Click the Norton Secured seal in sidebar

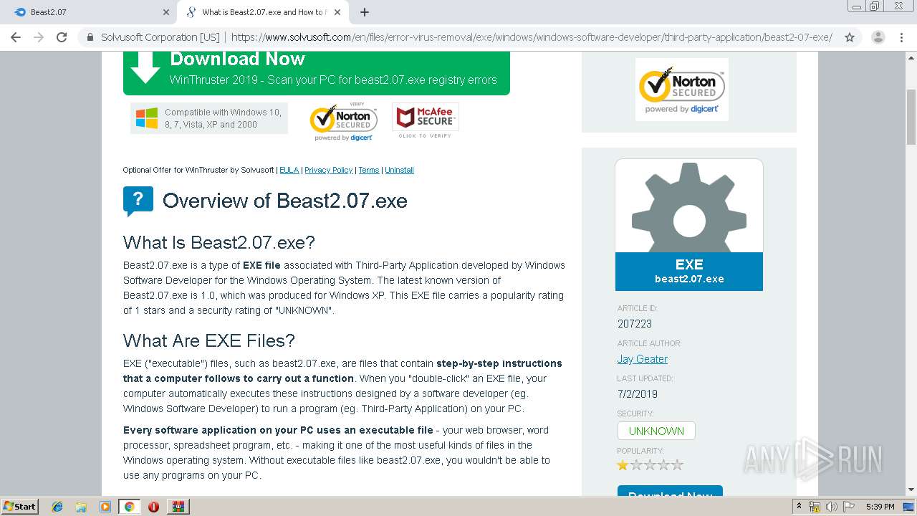click(x=682, y=90)
